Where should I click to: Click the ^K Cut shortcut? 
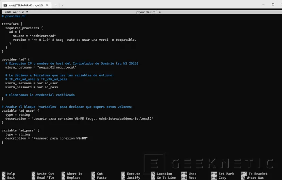tap(97, 174)
